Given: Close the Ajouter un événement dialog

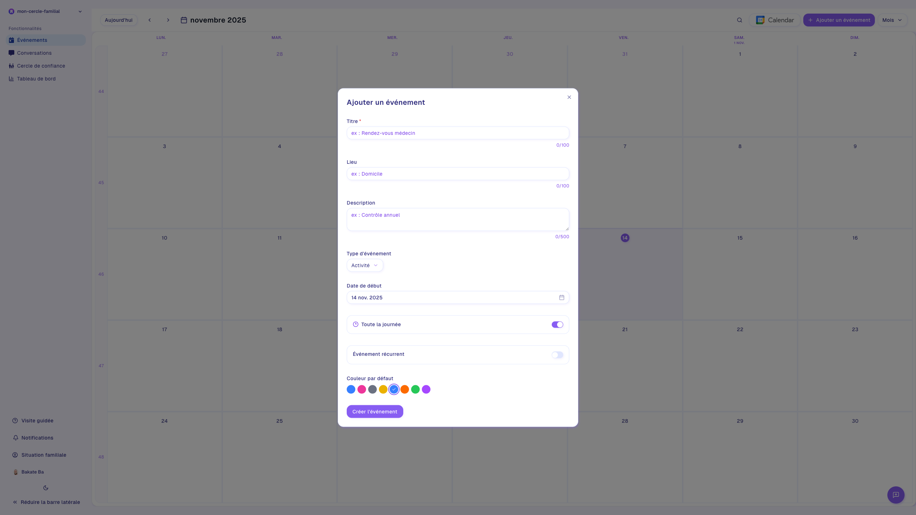Looking at the screenshot, I should [x=569, y=97].
